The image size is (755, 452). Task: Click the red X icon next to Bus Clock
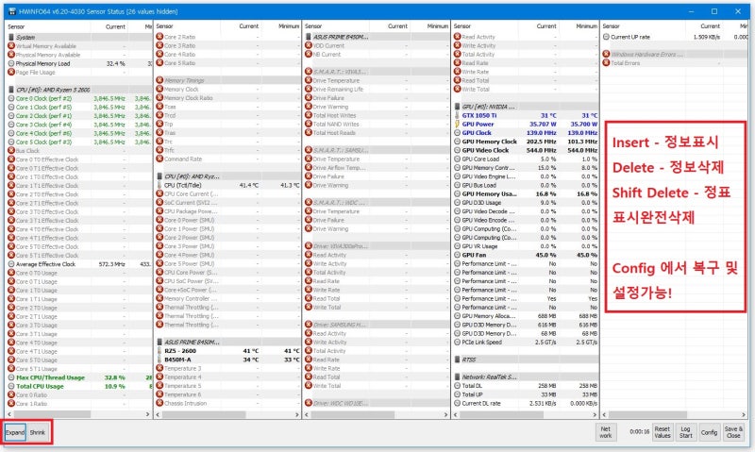click(x=11, y=151)
